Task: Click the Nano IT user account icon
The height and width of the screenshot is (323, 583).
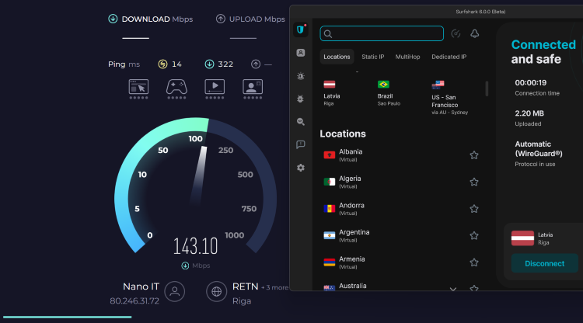Action: [x=175, y=291]
